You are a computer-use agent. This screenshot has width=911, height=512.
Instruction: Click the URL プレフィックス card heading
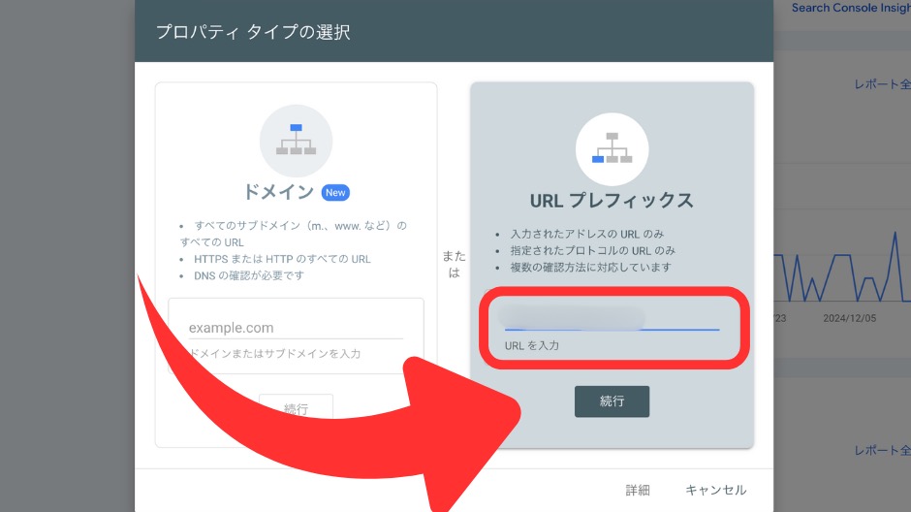click(612, 201)
